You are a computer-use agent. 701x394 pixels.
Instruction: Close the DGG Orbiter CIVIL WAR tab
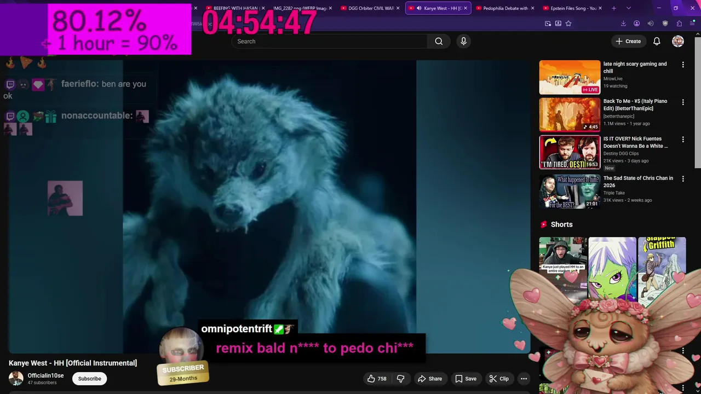[x=398, y=8]
